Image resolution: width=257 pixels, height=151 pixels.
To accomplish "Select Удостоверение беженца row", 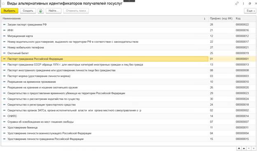I will pyautogui.click(x=128, y=128).
